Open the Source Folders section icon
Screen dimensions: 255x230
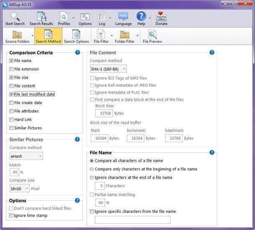pos(17,34)
